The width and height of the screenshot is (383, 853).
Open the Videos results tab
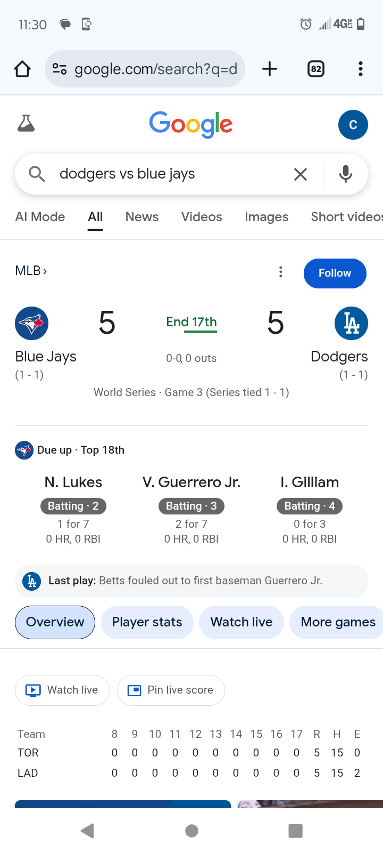pyautogui.click(x=202, y=217)
